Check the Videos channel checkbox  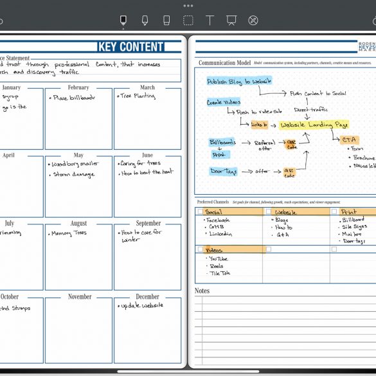[201, 249]
